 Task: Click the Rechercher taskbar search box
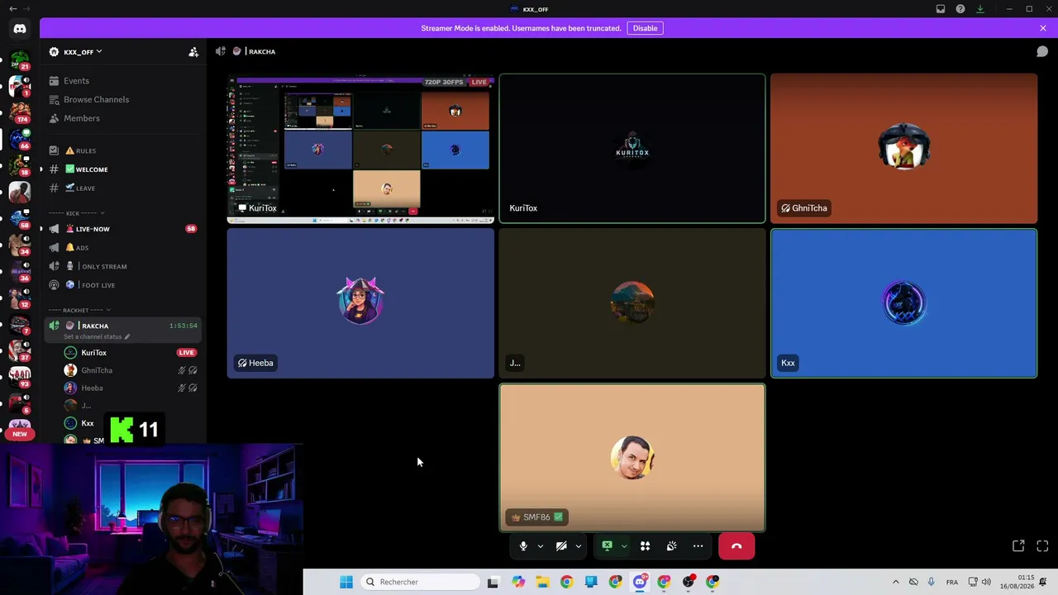coord(422,582)
